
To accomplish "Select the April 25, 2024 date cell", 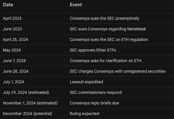I will pos(16,39).
